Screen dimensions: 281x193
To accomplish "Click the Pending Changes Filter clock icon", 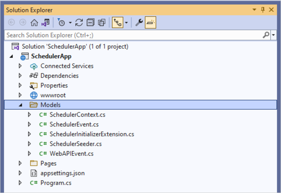I will (x=62, y=23).
